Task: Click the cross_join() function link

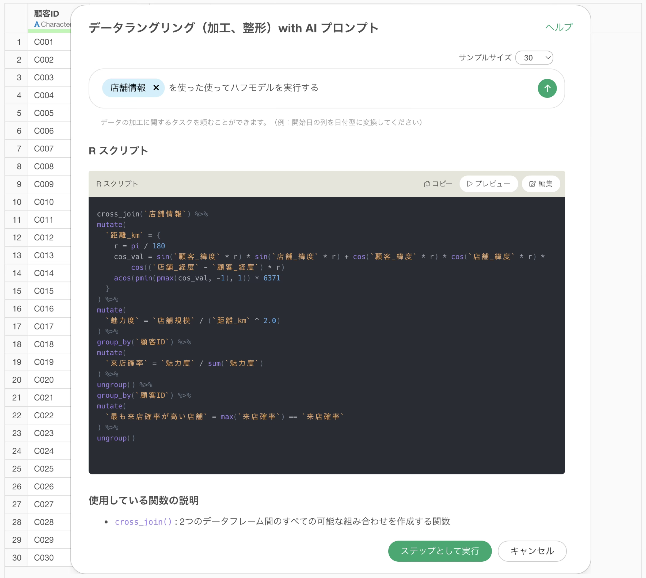Action: point(143,522)
